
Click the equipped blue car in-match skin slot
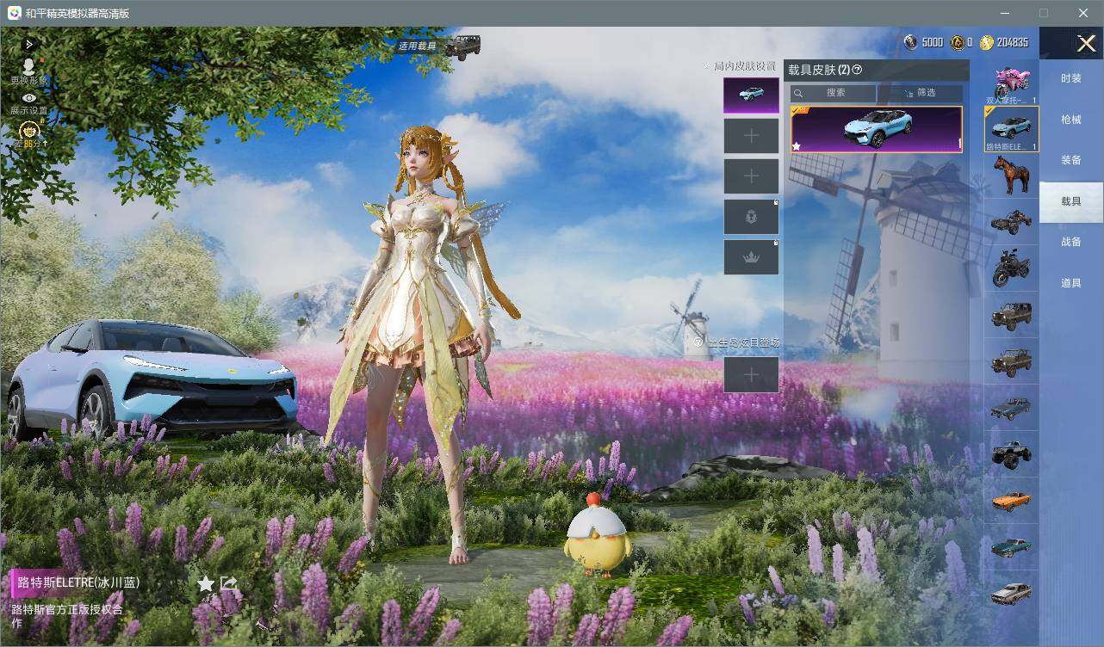click(x=751, y=96)
